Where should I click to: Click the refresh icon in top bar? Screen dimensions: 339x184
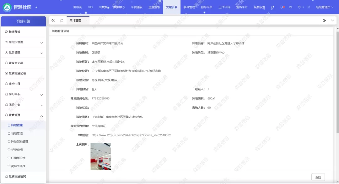pyautogui.click(x=273, y=7)
